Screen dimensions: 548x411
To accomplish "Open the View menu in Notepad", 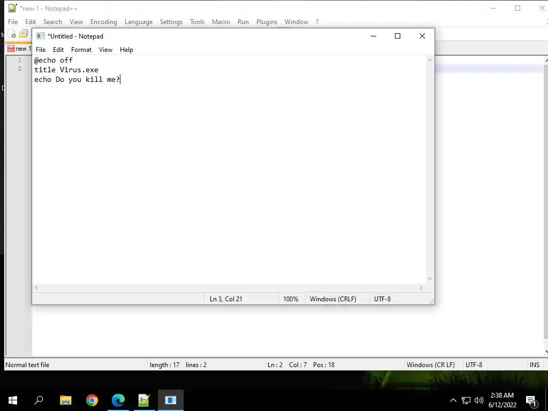I will (x=105, y=50).
